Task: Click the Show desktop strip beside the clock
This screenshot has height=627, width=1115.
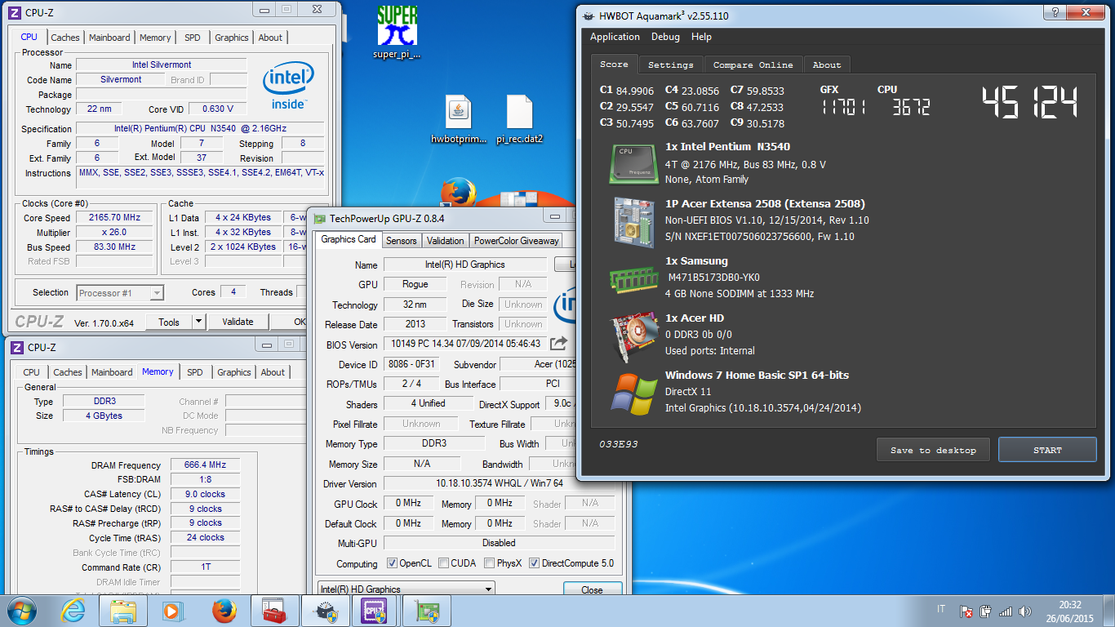Action: [1109, 611]
